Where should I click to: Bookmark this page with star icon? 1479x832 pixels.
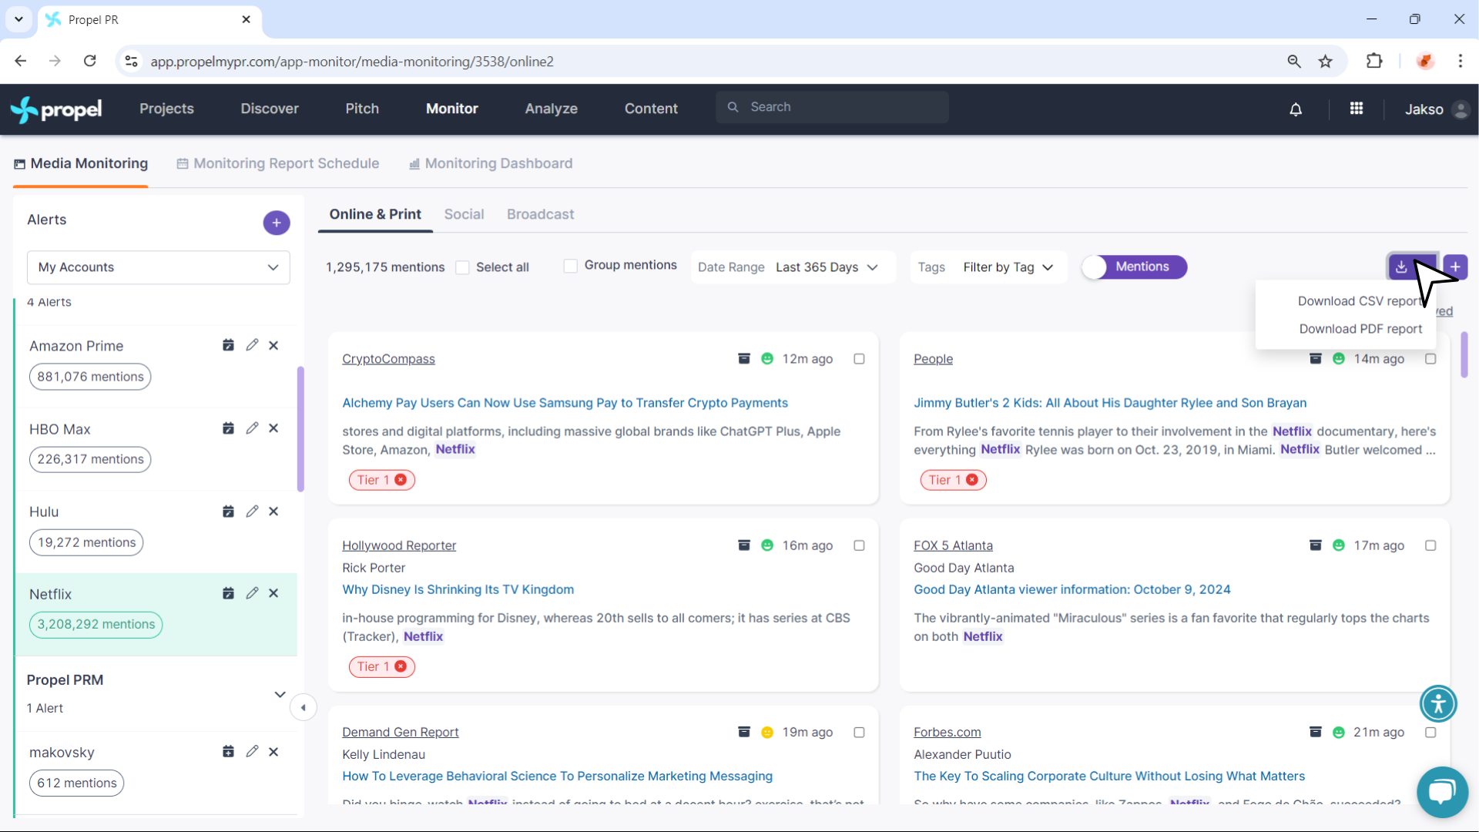(x=1325, y=61)
